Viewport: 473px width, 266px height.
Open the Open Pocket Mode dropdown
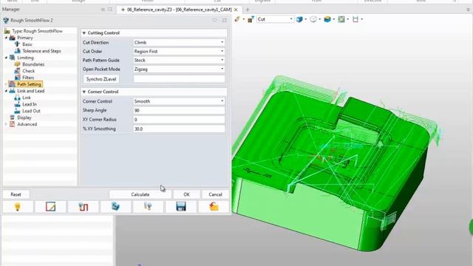point(222,69)
